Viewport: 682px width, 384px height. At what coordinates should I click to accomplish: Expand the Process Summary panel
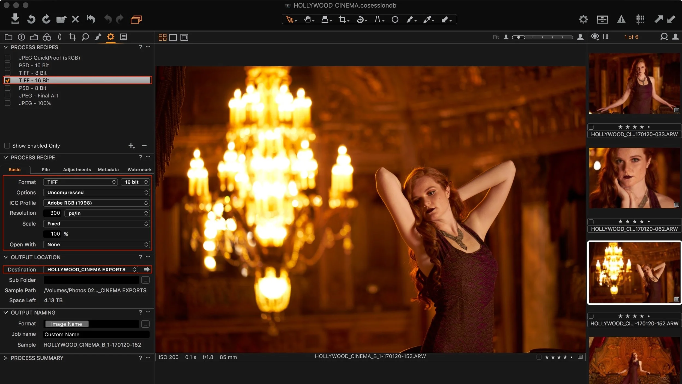pyautogui.click(x=5, y=358)
